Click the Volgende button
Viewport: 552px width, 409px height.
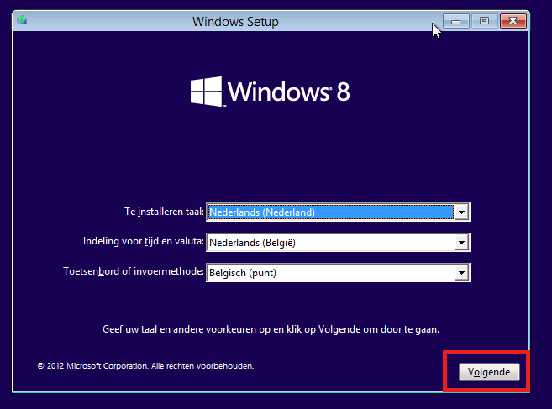tap(489, 372)
